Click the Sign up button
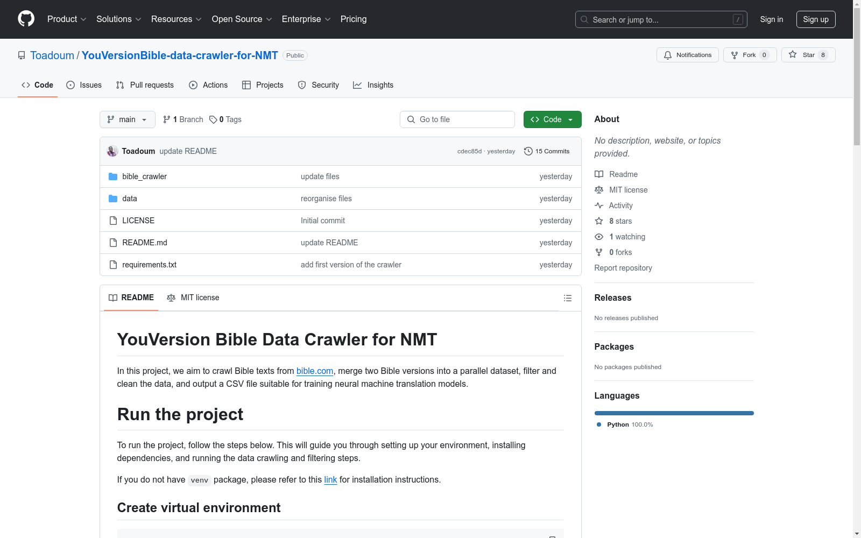861x538 pixels. pyautogui.click(x=816, y=19)
